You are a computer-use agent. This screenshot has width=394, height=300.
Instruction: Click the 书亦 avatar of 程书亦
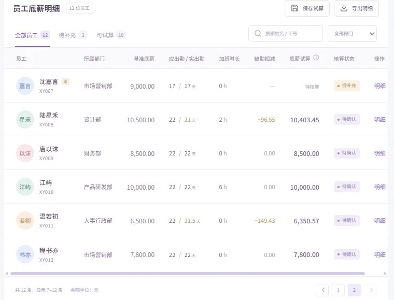click(x=25, y=254)
